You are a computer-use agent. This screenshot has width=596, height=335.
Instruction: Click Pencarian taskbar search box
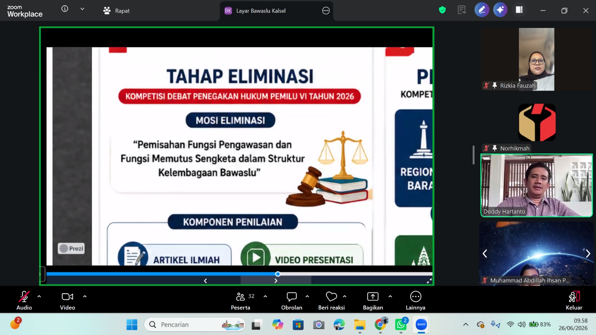[x=195, y=325]
